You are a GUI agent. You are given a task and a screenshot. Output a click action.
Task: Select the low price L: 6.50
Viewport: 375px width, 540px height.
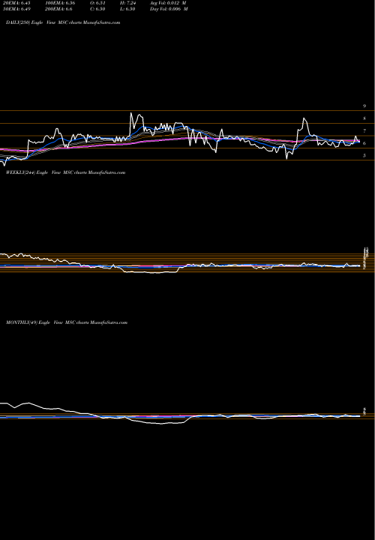pos(127,9)
